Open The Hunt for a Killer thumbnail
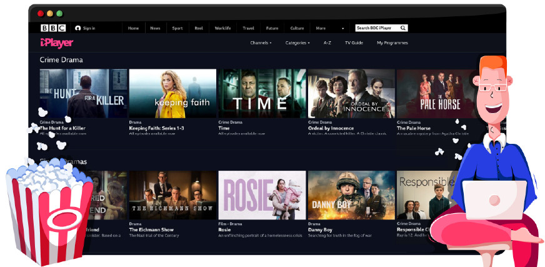The height and width of the screenshot is (267, 545). [83, 94]
